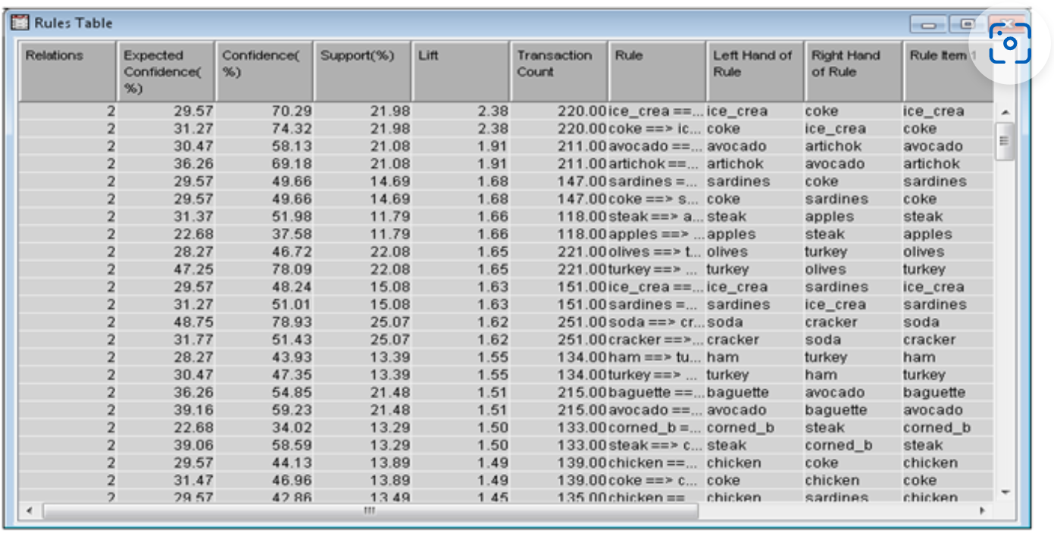Click the vertical scrollbar up arrow

coord(1005,113)
